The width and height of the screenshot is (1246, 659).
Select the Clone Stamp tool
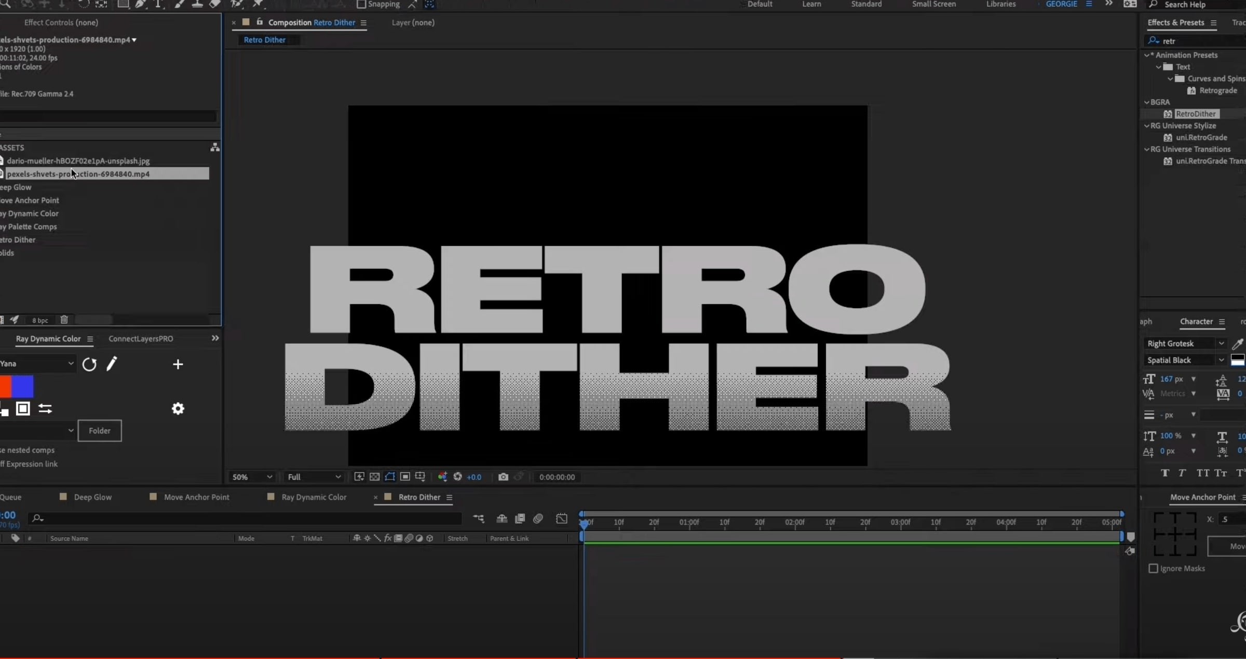pos(197,4)
